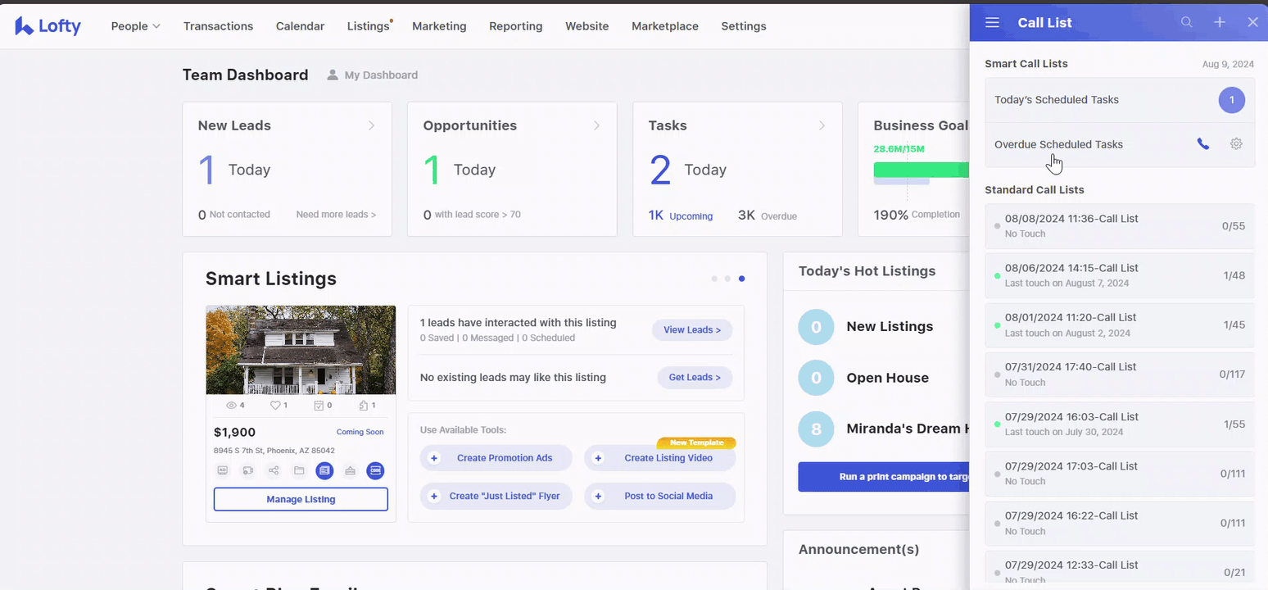The width and height of the screenshot is (1268, 590).
Task: Click the Lofty logo
Action: [48, 26]
